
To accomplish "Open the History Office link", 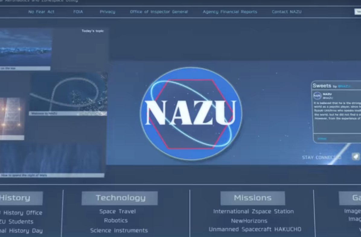I will pos(21,213).
